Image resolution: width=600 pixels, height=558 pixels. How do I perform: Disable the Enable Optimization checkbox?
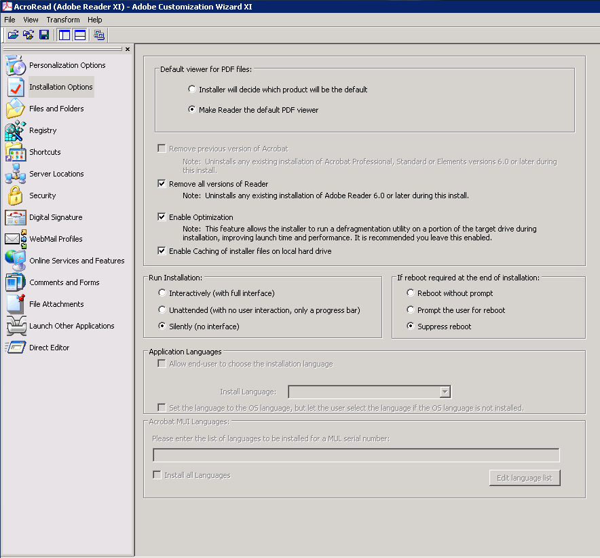pyautogui.click(x=162, y=217)
